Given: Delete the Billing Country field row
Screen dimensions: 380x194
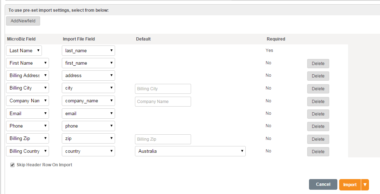Looking at the screenshot, I should tap(318, 152).
